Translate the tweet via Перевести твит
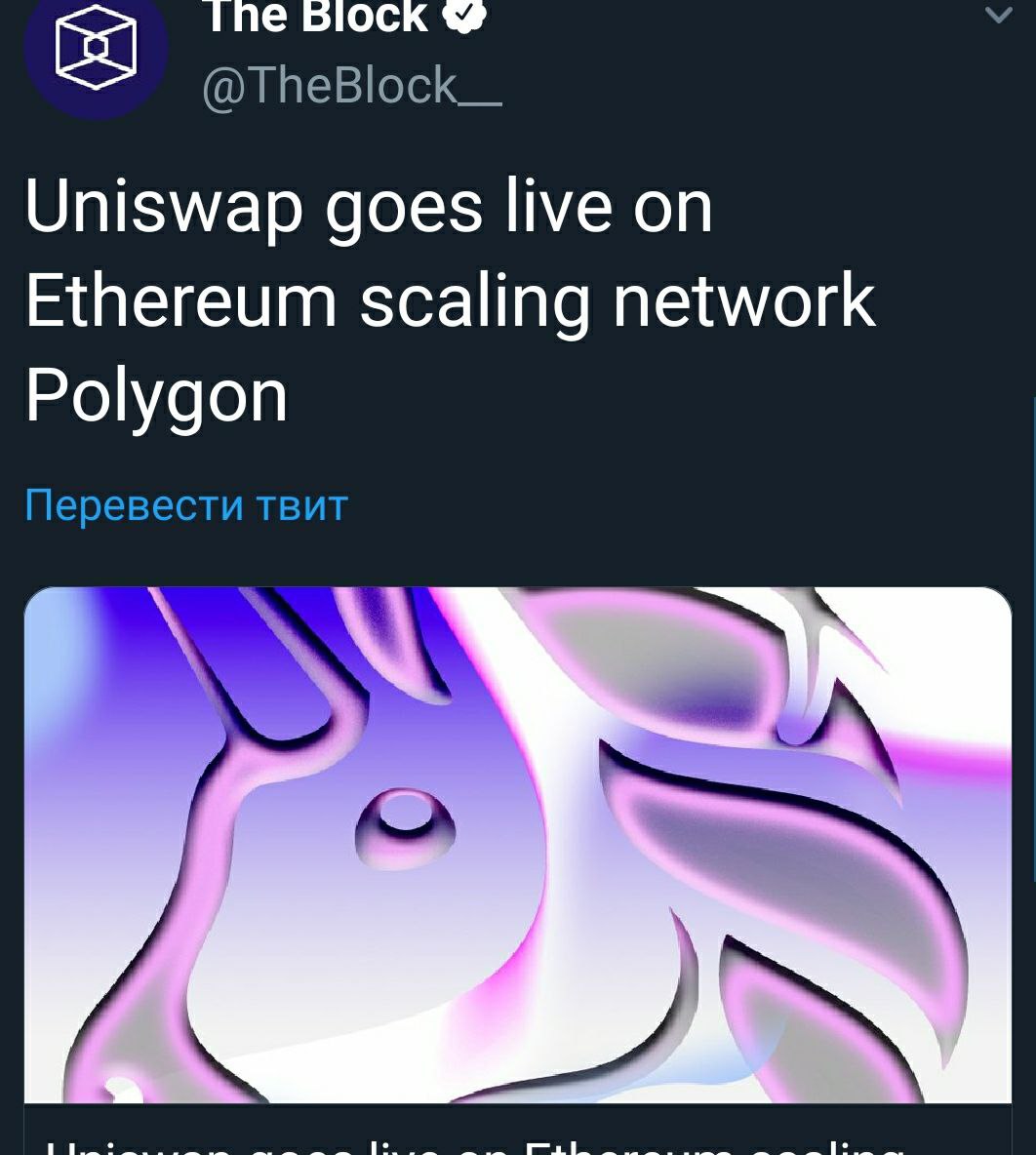Viewport: 1036px width, 1155px height. [186, 505]
